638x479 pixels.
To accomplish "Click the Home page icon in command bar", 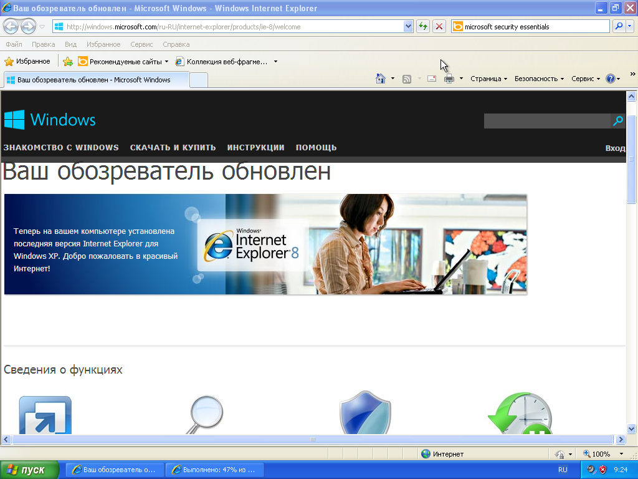I will click(381, 79).
